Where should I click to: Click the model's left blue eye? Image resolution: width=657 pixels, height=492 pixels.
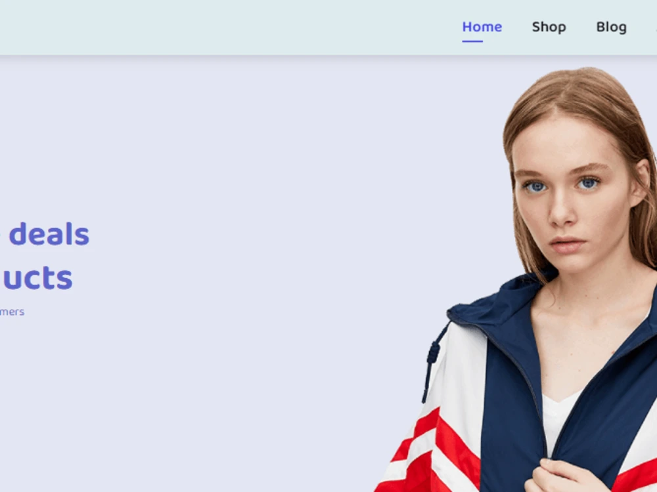[535, 186]
